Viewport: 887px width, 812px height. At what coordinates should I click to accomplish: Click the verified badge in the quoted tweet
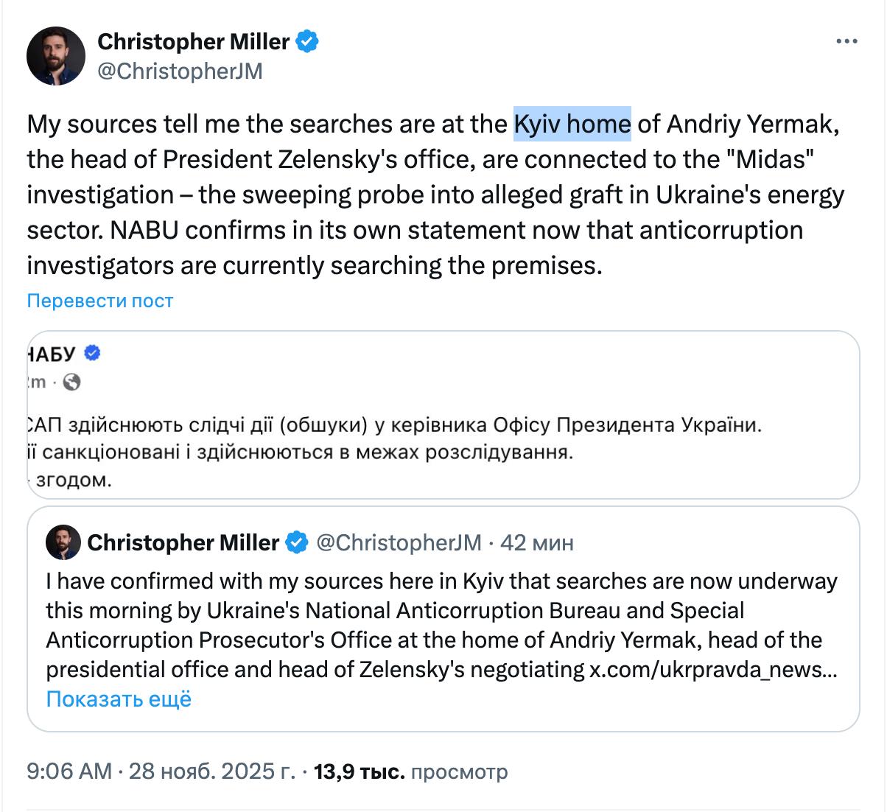coord(296,543)
